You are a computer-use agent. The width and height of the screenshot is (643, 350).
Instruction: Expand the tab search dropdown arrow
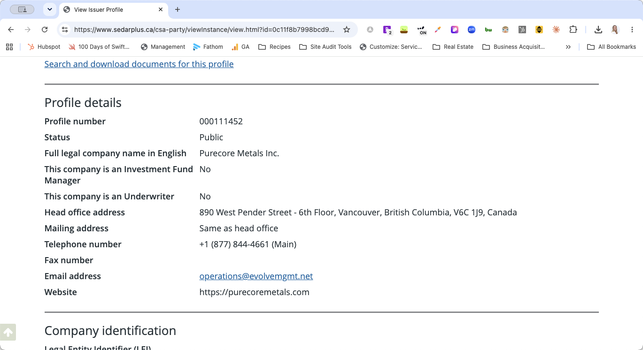50,9
